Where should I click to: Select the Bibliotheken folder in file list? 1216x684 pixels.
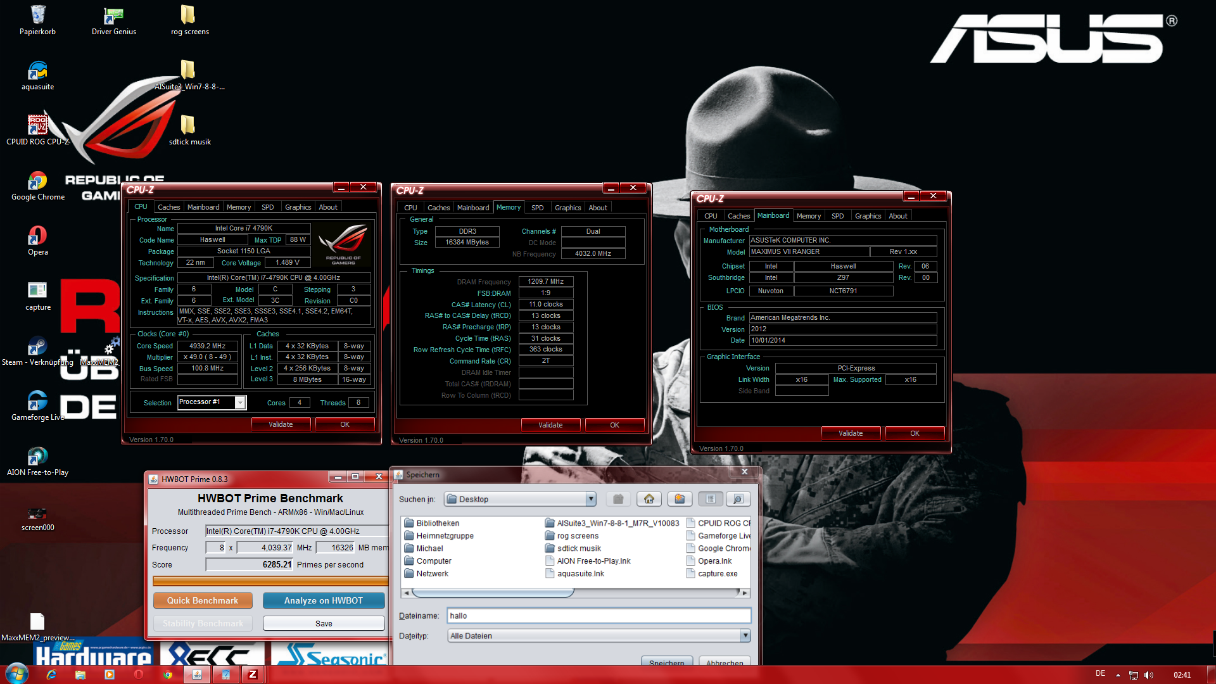tap(432, 523)
